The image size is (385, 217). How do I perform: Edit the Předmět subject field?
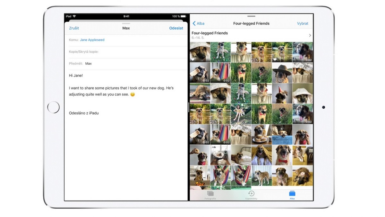click(126, 64)
